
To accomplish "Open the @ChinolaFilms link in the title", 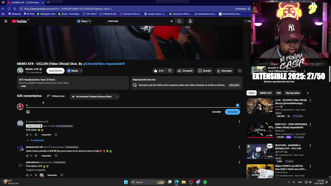I will point(94,64).
